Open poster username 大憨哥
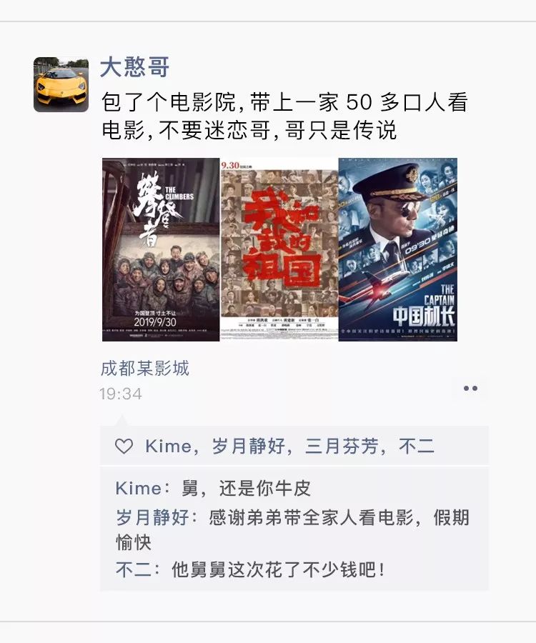This screenshot has width=536, height=643. click(x=135, y=67)
